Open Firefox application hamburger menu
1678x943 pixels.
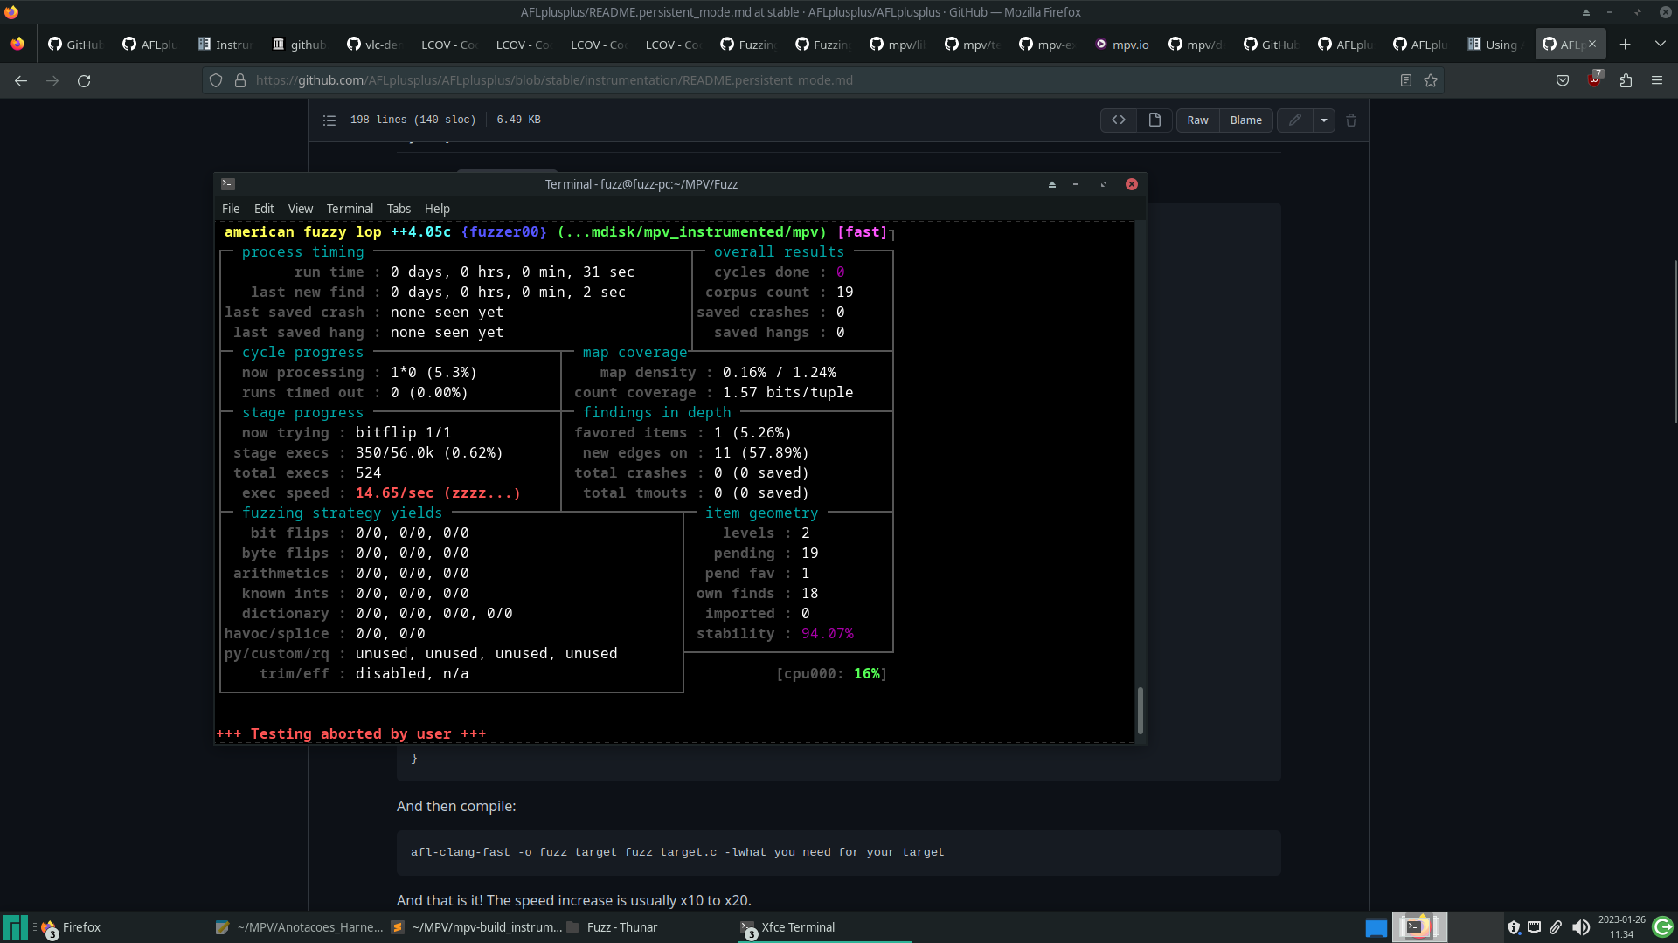tap(1656, 80)
